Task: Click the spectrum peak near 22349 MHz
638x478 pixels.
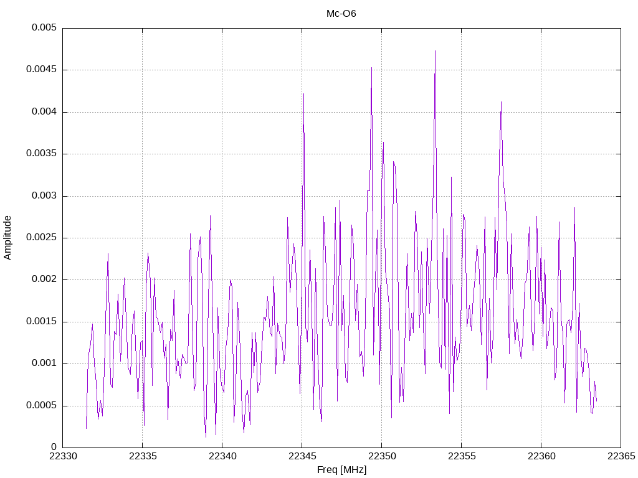Action: (371, 68)
